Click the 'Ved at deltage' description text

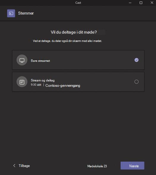pos(67,41)
